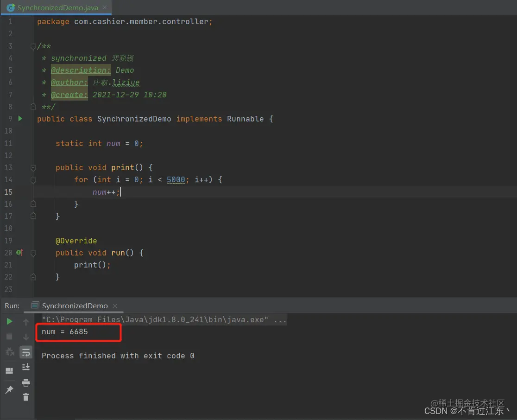Open the SynchronizedDemo.java editor tab
Screen dimensions: 517x420
tap(57, 7)
